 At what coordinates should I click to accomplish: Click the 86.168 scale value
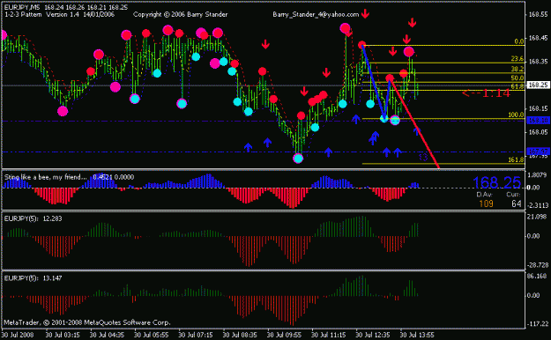(537, 276)
